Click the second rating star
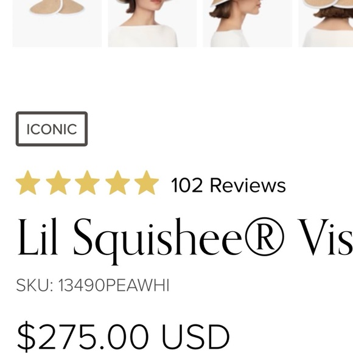353x353 pixels. (58, 183)
